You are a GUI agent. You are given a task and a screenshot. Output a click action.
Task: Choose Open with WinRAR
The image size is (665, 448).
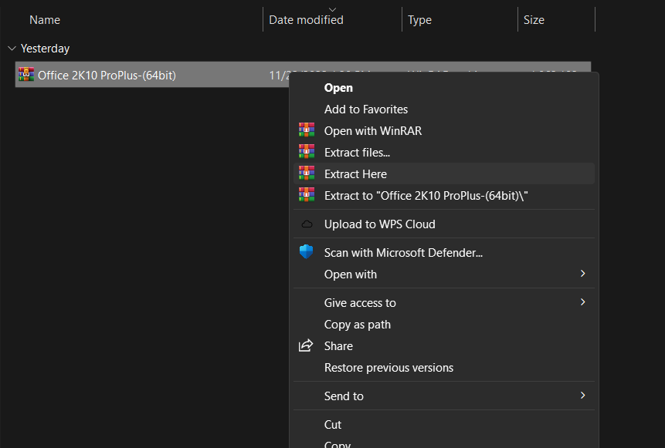444,131
